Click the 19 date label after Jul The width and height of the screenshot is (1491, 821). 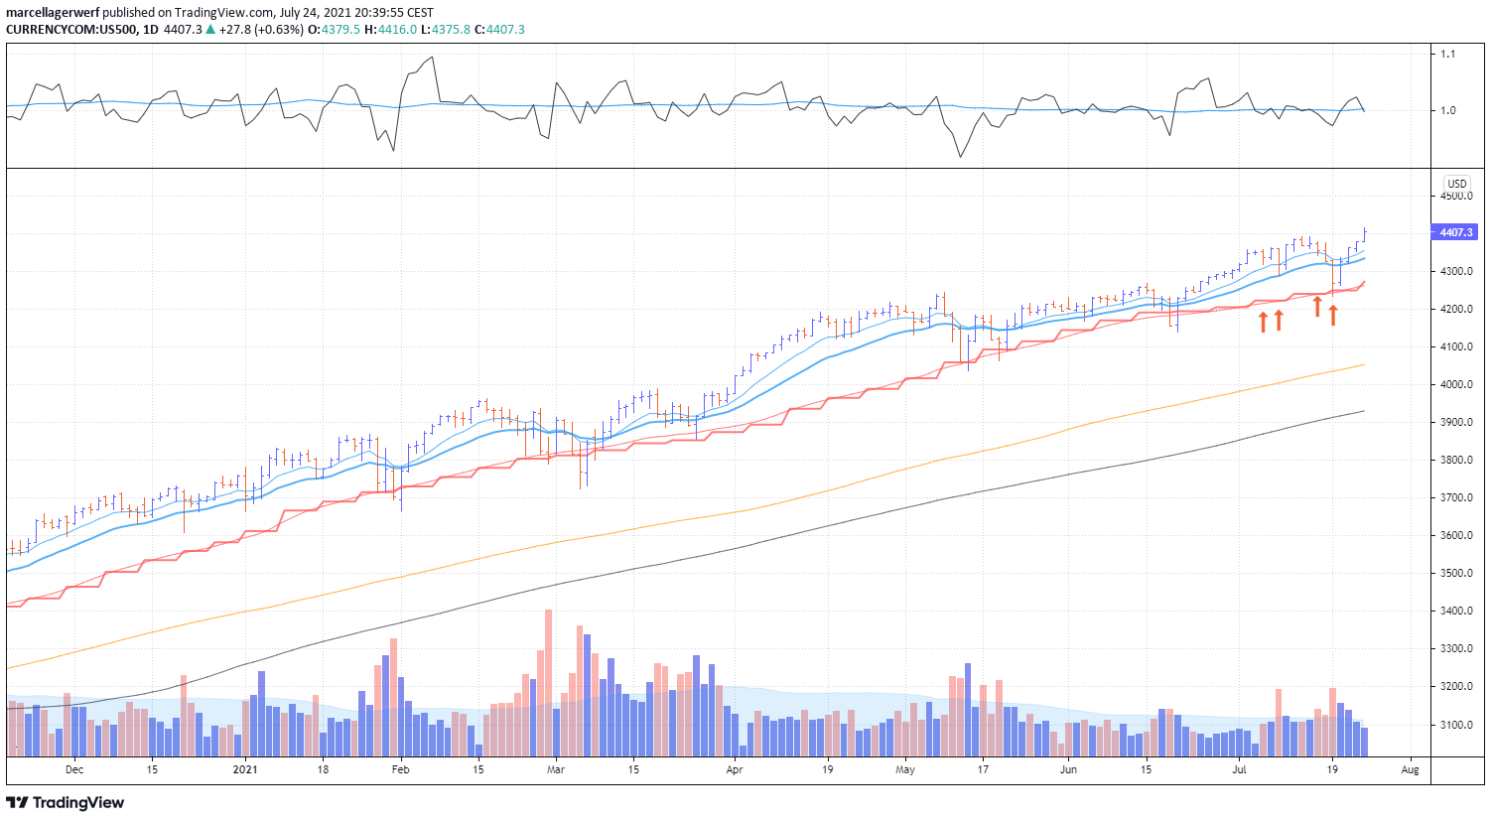(x=1332, y=769)
